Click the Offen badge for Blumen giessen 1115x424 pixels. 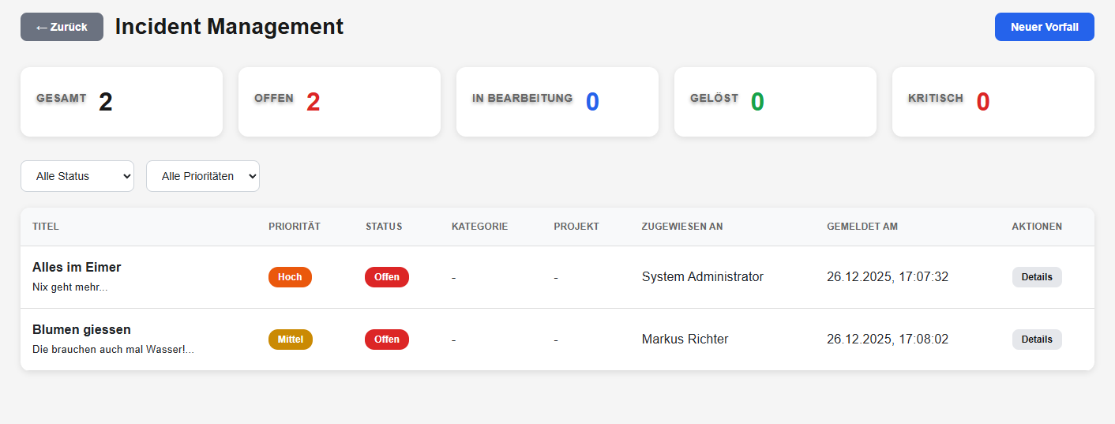click(x=387, y=340)
